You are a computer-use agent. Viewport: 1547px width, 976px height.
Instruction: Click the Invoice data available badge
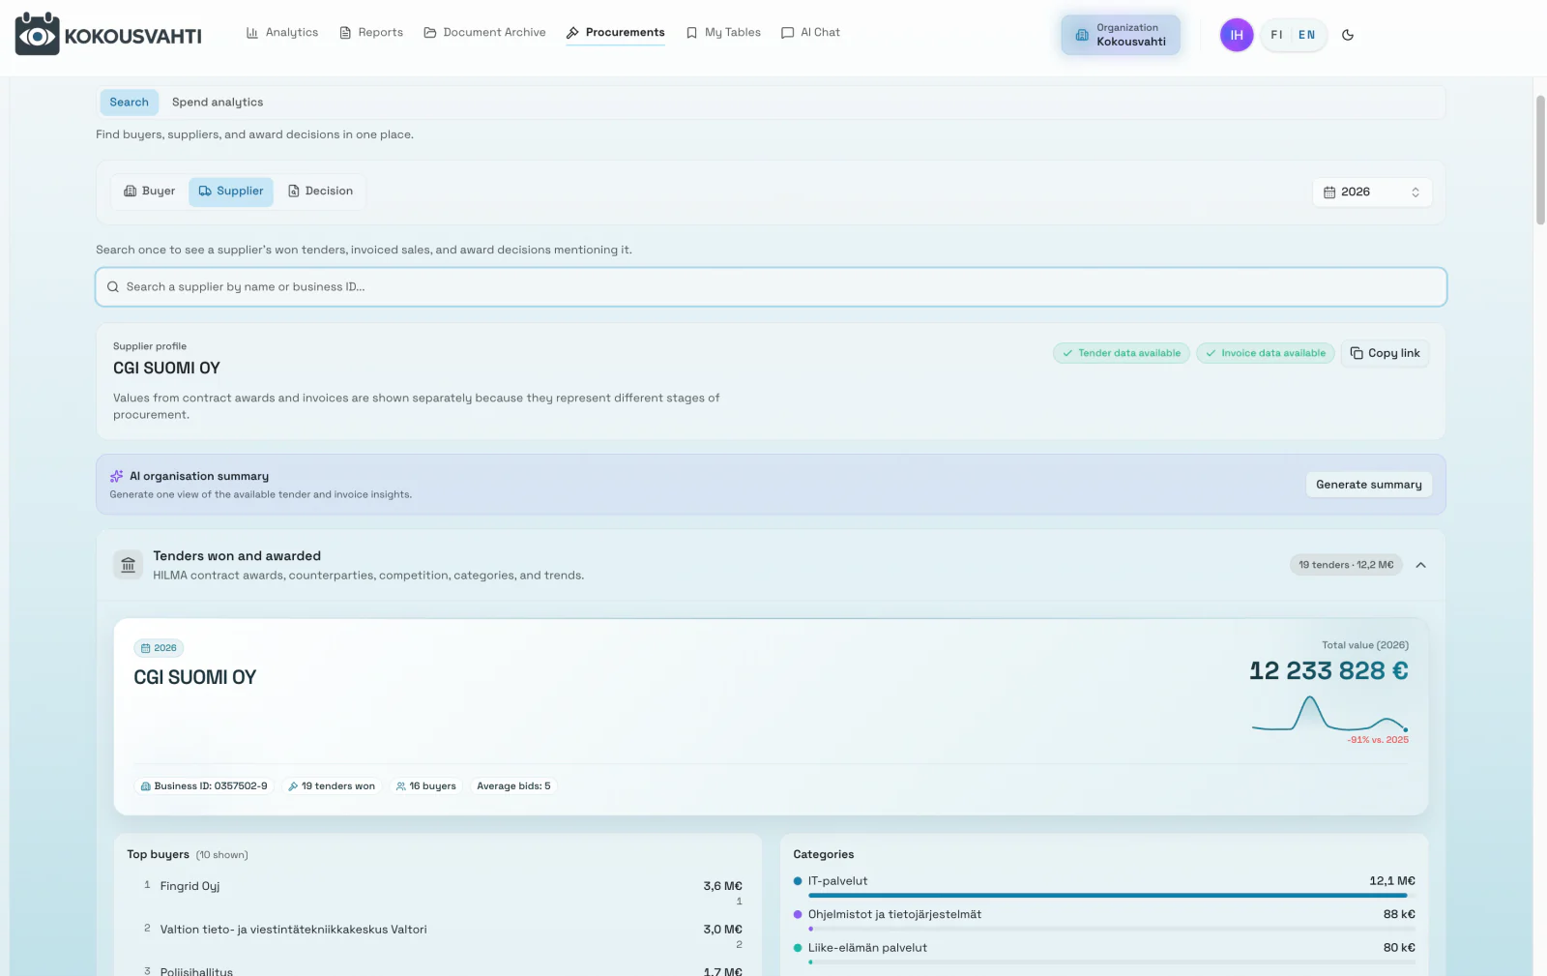1266,353
